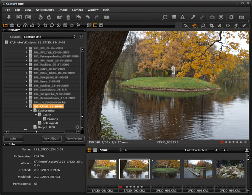Click the rotate right icon in toolbar
Screen dimensions: 252x195
(49, 17)
